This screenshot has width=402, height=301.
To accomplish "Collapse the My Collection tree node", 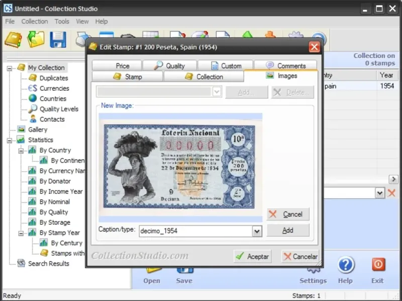I will tap(10, 68).
